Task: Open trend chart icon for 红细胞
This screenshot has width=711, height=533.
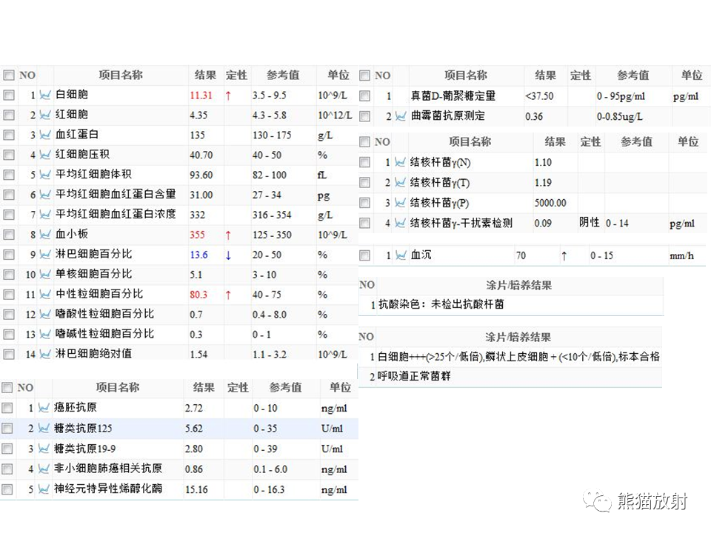Action: [x=45, y=115]
